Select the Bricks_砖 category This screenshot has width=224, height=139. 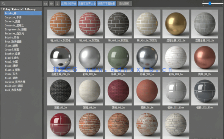(23, 13)
